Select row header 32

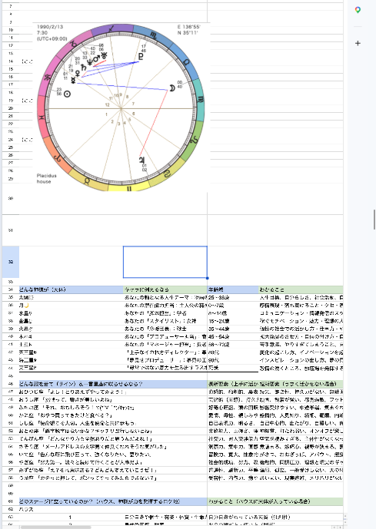click(x=11, y=262)
